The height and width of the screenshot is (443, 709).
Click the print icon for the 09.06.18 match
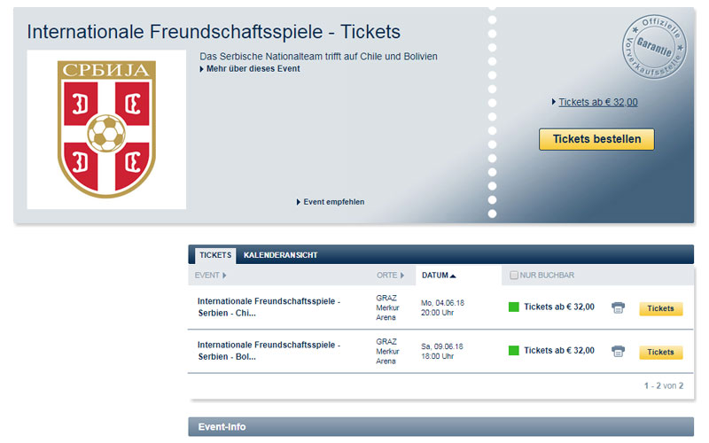(618, 351)
